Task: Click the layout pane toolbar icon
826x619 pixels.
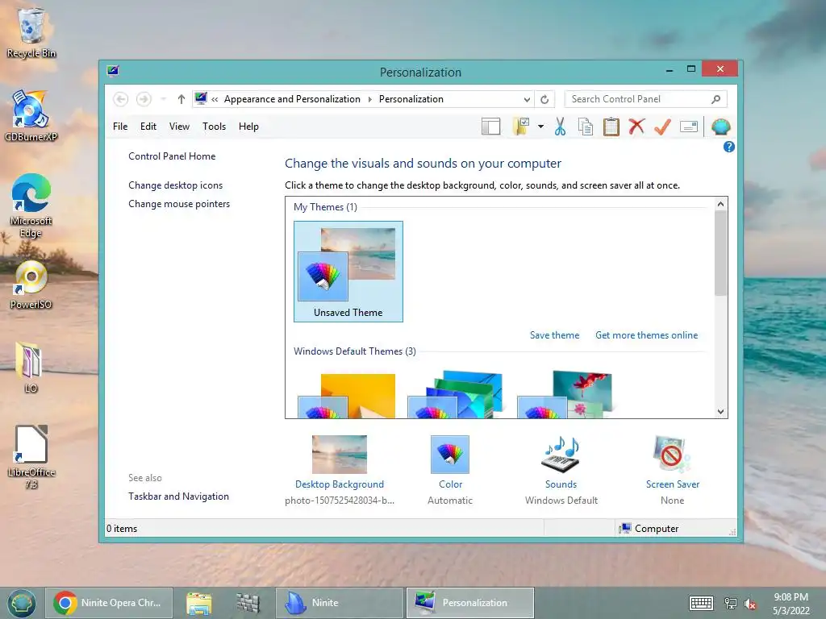Action: (x=490, y=127)
